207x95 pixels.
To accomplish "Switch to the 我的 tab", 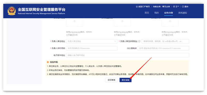I will click(157, 13).
